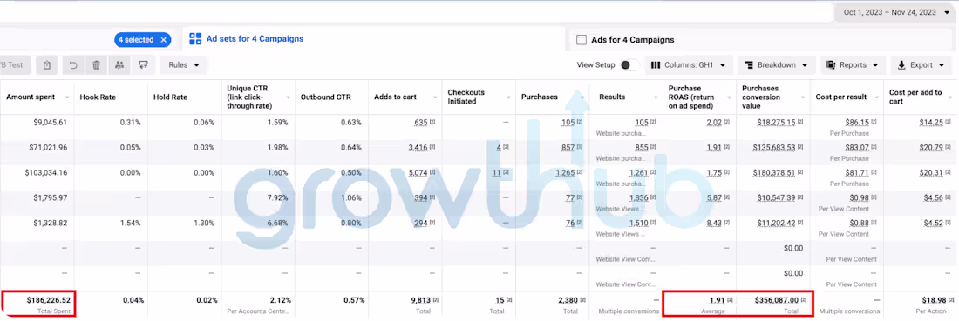Toggle the View Setup switch
The height and width of the screenshot is (321, 959).
629,64
